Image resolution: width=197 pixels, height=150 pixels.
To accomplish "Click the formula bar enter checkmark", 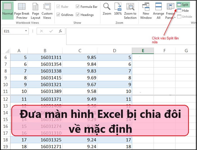I will [x=51, y=31].
